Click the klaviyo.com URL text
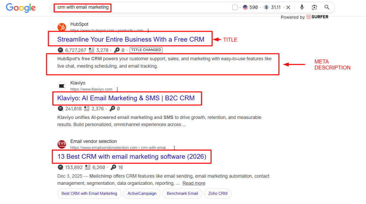This screenshot has height=204, width=366. [x=91, y=89]
